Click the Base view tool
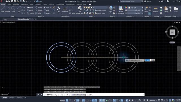 176,9
